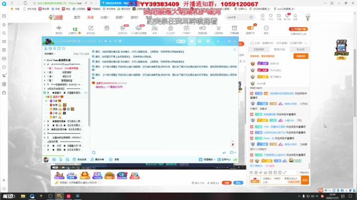The height and width of the screenshot is (200, 357).
Task: Click the 自由发言 button in YY bottom bar
Action: 79,159
